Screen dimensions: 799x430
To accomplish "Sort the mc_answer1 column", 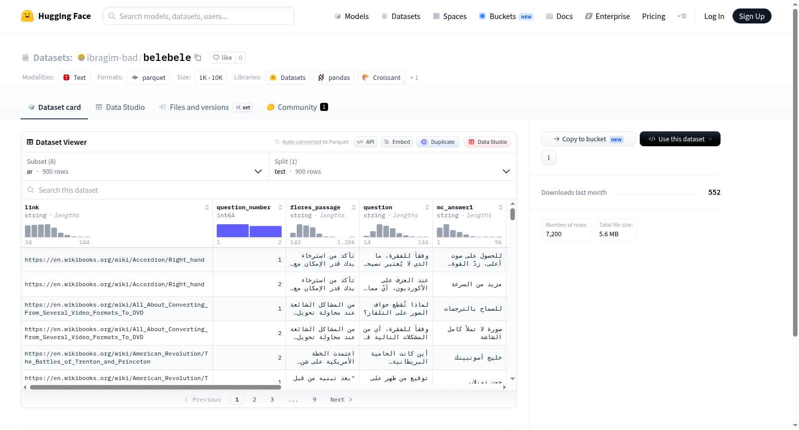I will tap(500, 207).
